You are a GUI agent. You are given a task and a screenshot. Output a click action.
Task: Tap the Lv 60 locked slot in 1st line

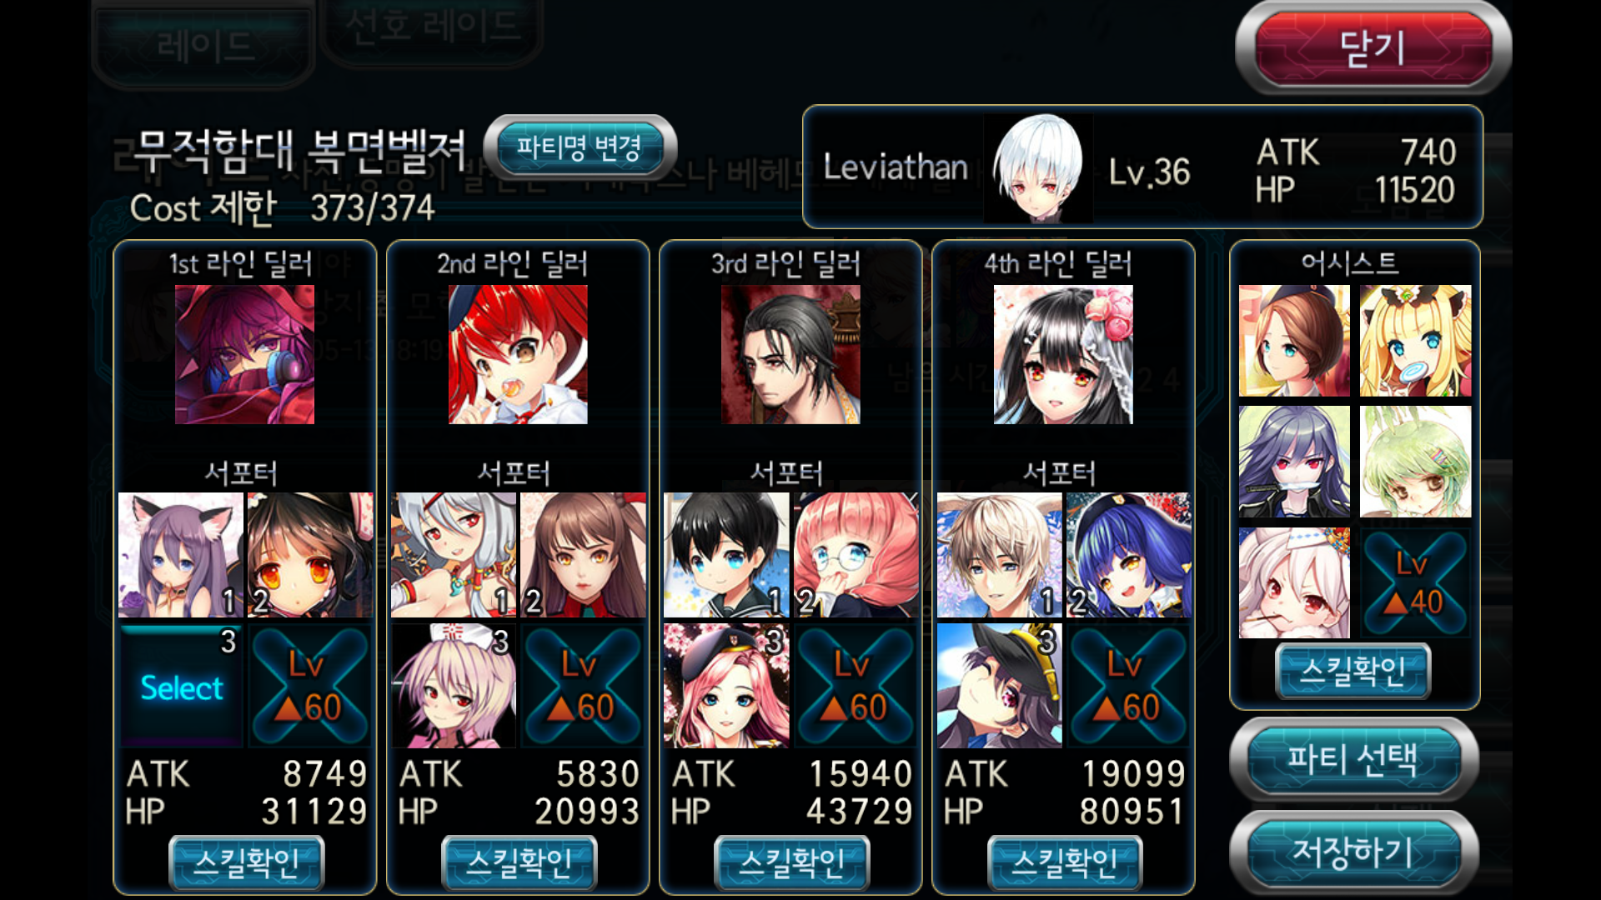(309, 686)
